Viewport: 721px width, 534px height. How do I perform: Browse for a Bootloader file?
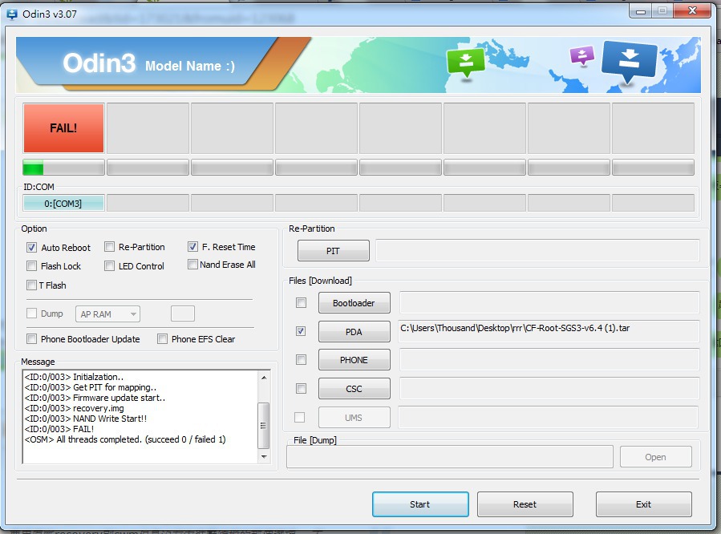354,303
